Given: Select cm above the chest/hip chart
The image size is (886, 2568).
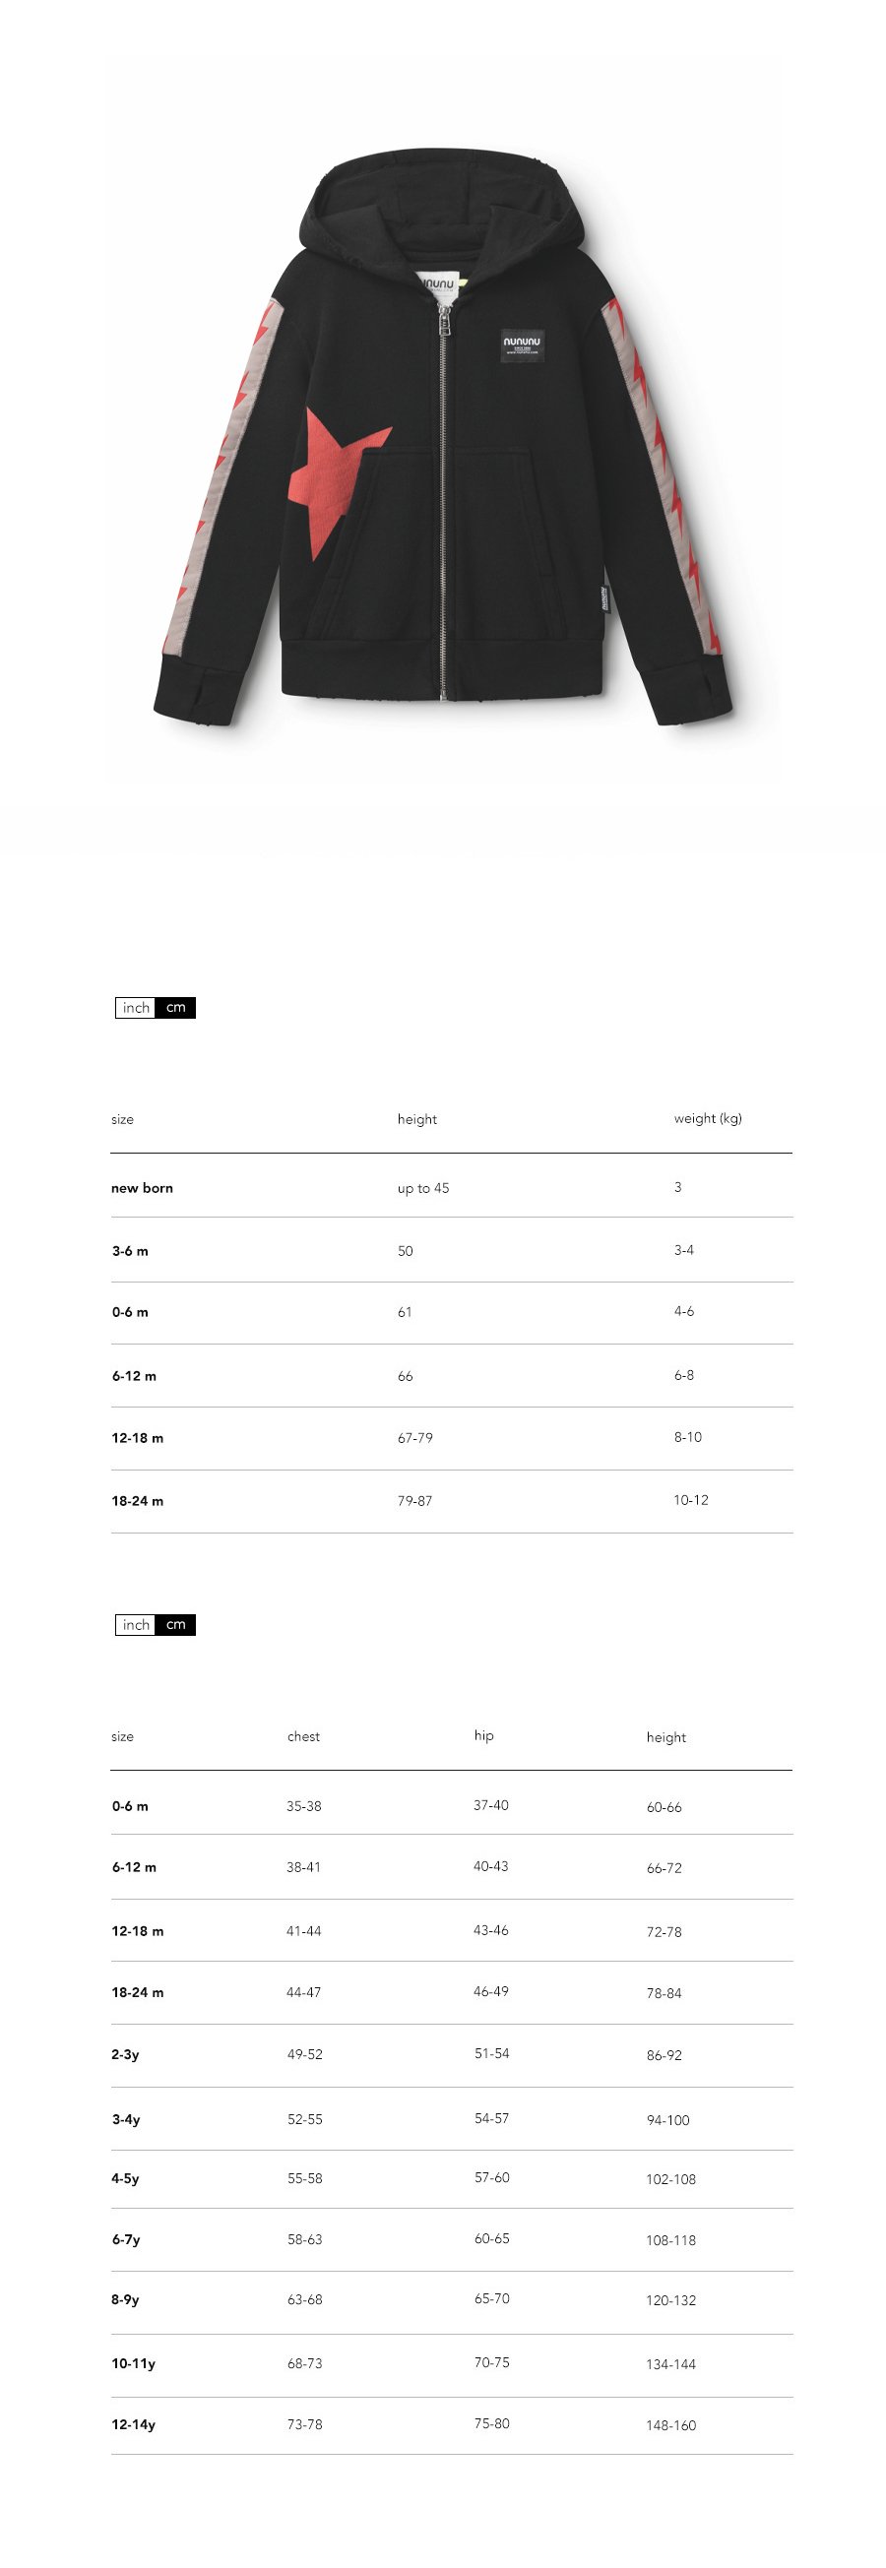Looking at the screenshot, I should [176, 1625].
